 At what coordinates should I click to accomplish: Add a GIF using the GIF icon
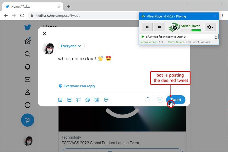[x=69, y=100]
